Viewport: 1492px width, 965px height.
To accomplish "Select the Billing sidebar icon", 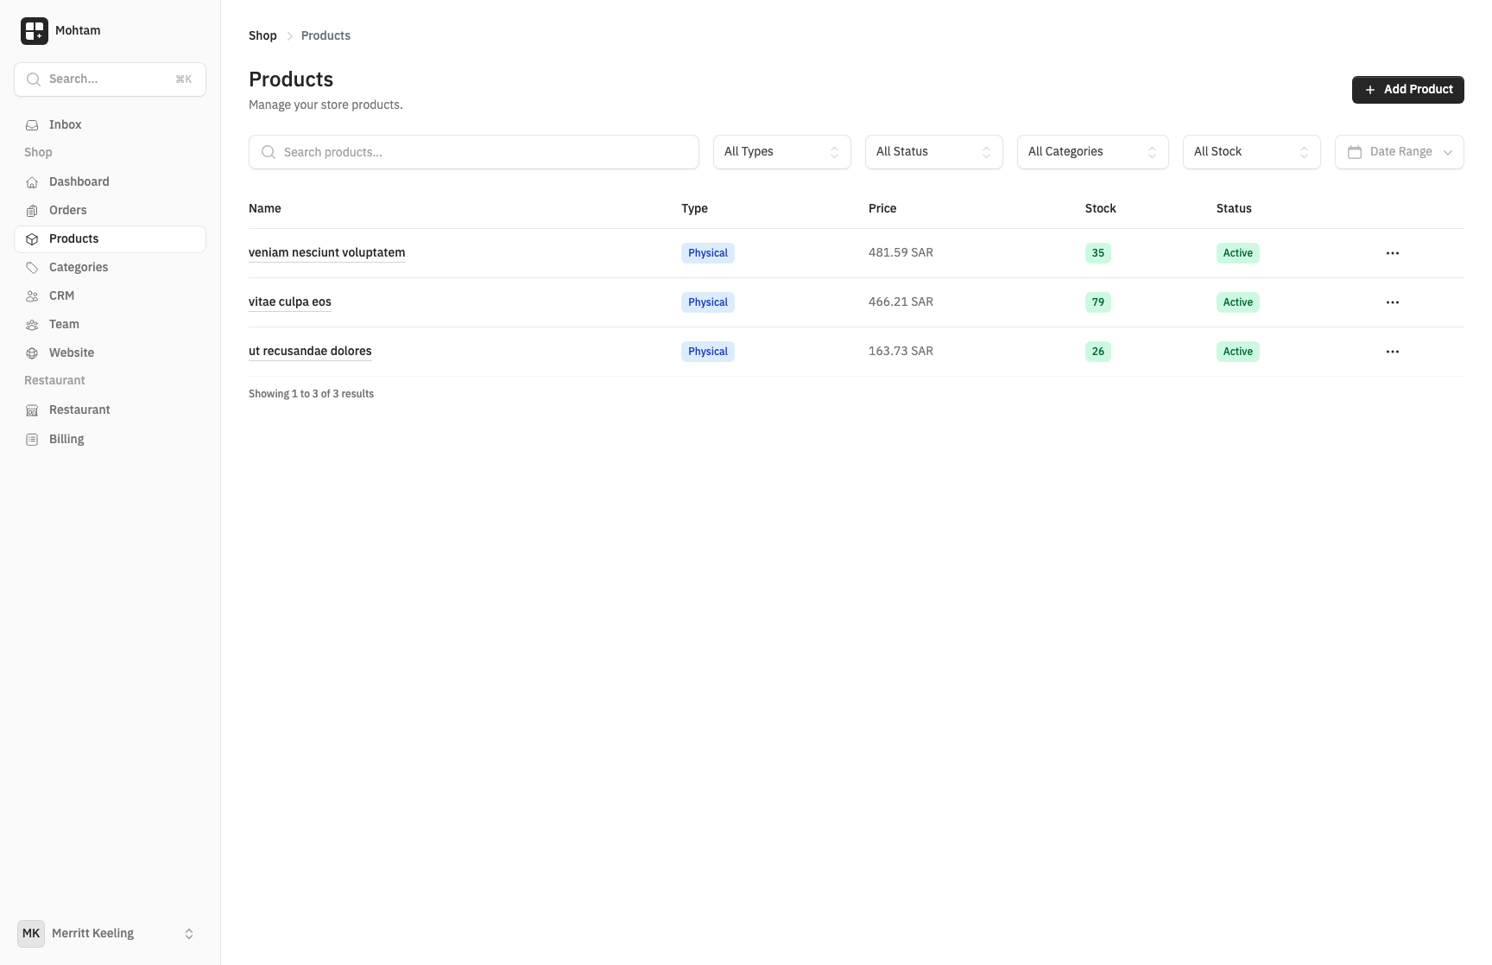I will (31, 439).
